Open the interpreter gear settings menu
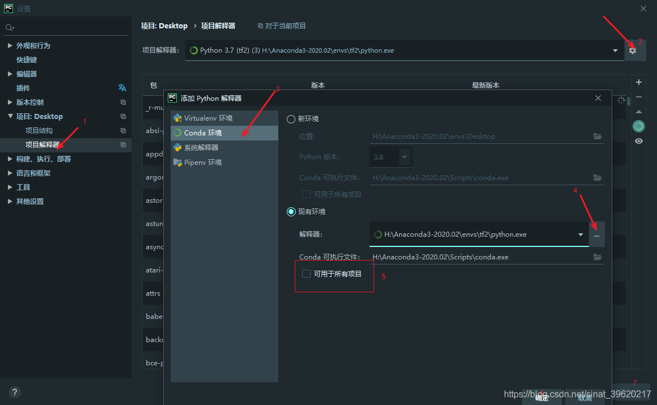657x405 pixels. 633,50
